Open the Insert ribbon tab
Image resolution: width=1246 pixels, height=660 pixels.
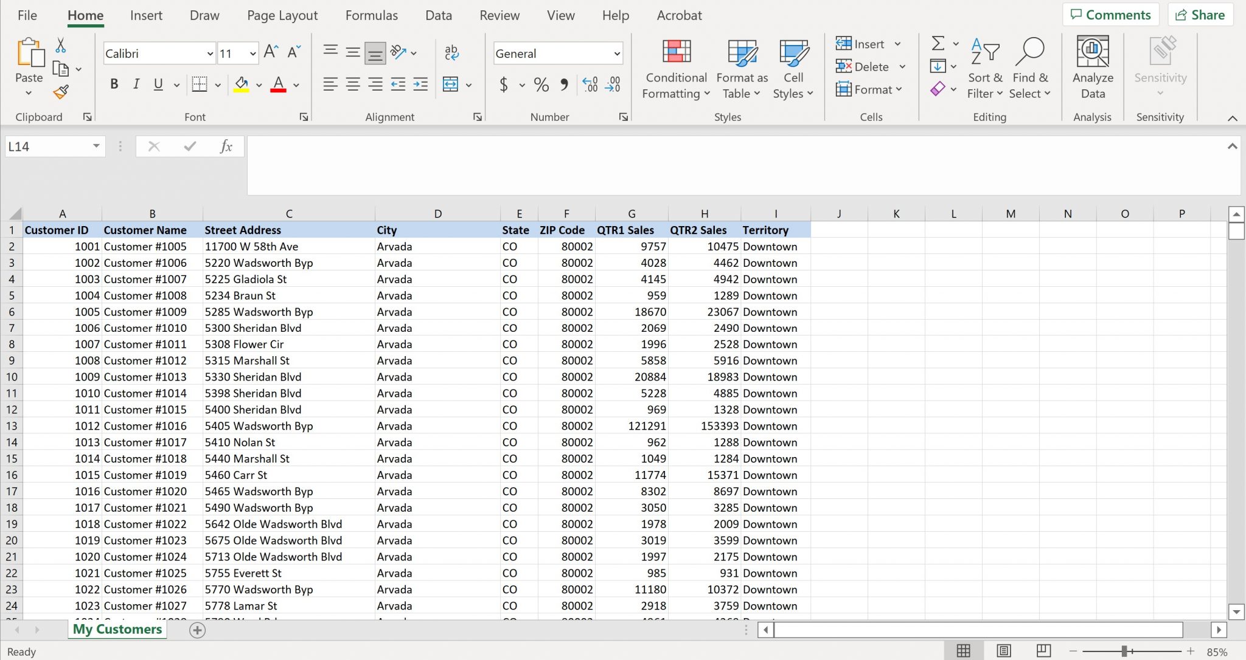tap(146, 15)
